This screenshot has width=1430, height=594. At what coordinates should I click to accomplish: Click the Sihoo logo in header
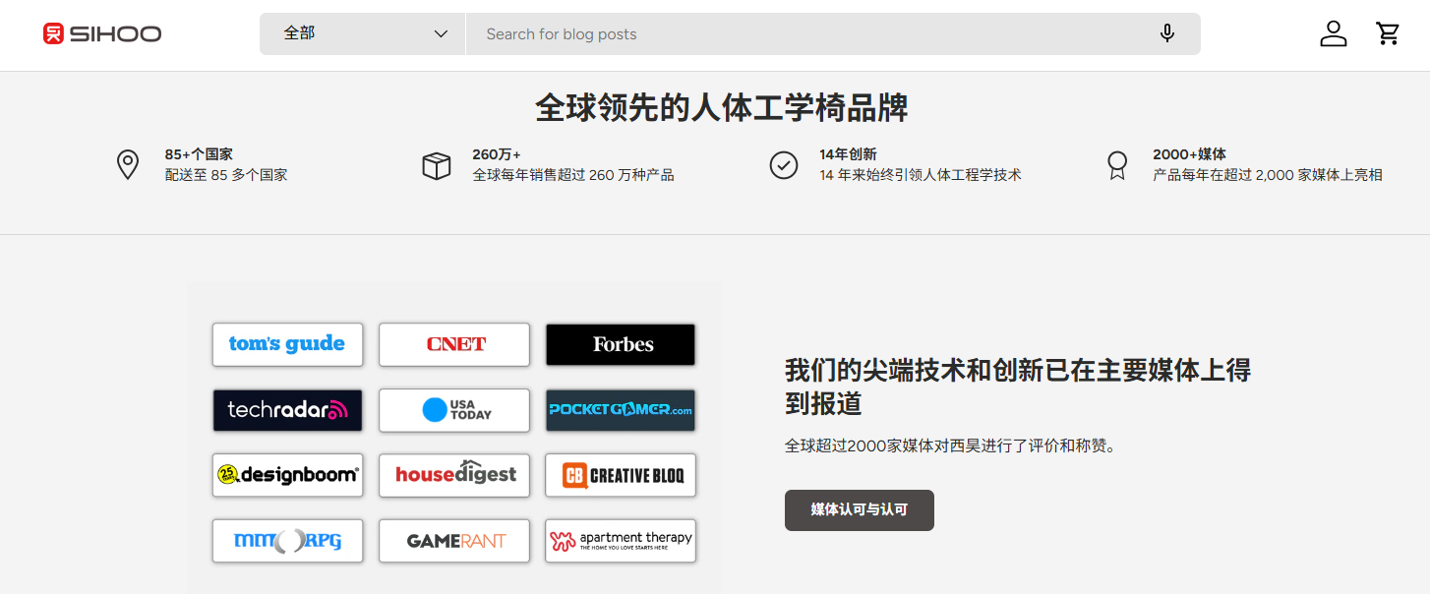pos(102,34)
